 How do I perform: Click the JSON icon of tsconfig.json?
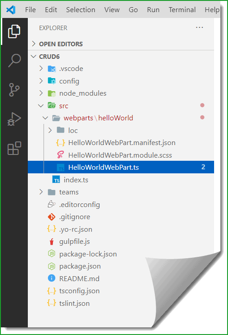coord(52,291)
